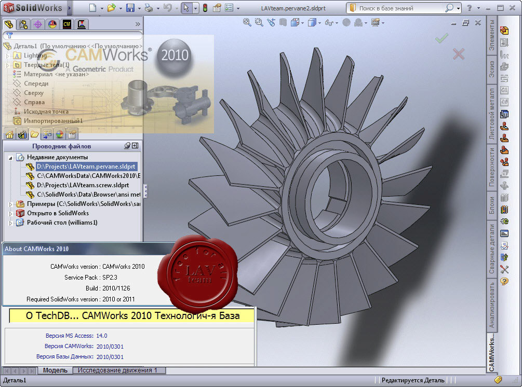Select the Спереди plane
The height and width of the screenshot is (387, 522).
tap(31, 84)
